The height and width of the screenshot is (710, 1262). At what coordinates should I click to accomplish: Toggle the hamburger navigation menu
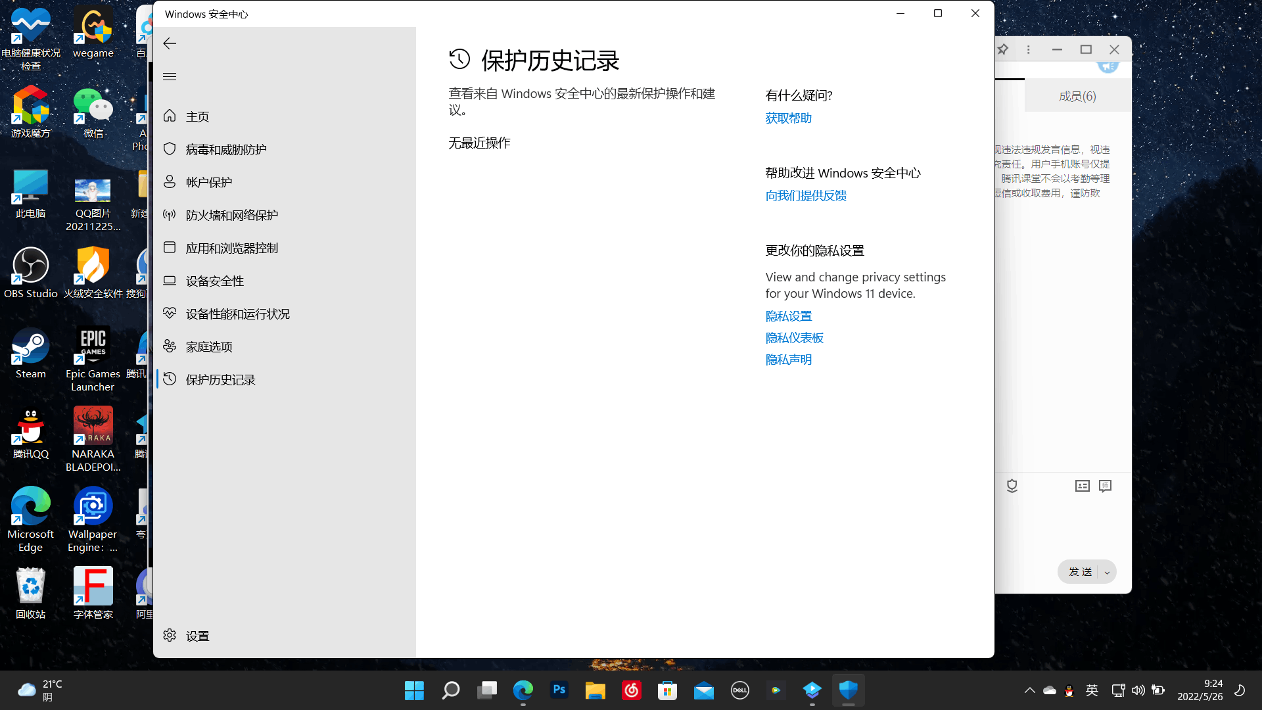[170, 76]
